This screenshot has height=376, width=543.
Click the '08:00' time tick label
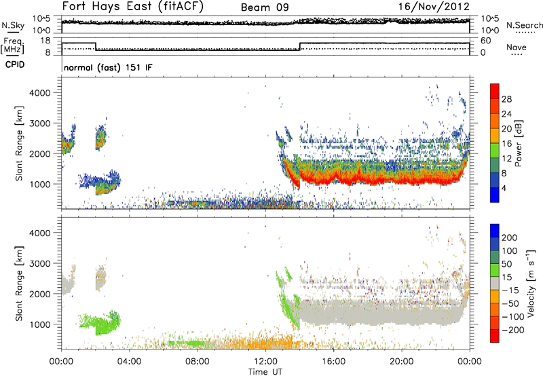[198, 362]
